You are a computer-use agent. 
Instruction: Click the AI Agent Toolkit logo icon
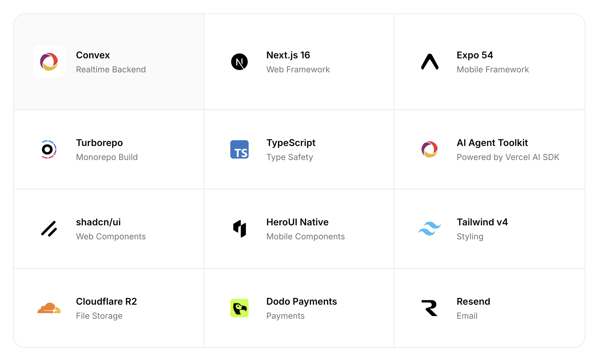pos(430,149)
